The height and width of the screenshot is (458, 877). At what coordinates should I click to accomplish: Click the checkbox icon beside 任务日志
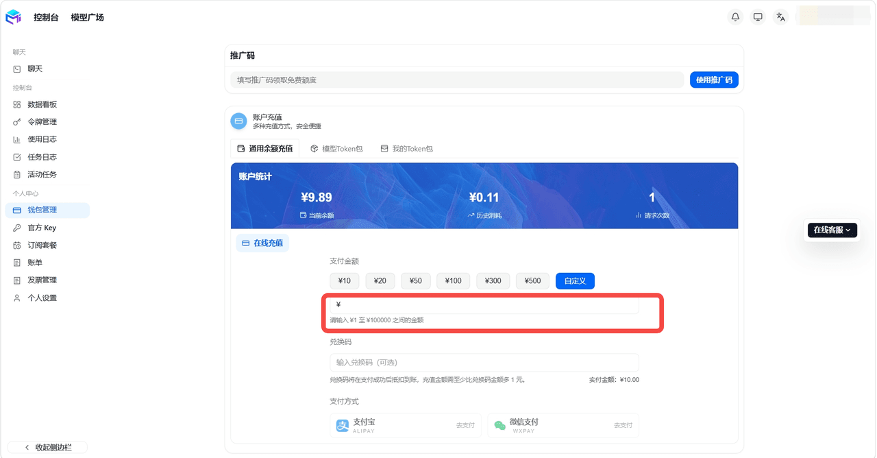(x=17, y=157)
